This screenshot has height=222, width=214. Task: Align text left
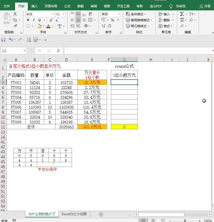pos(72,20)
